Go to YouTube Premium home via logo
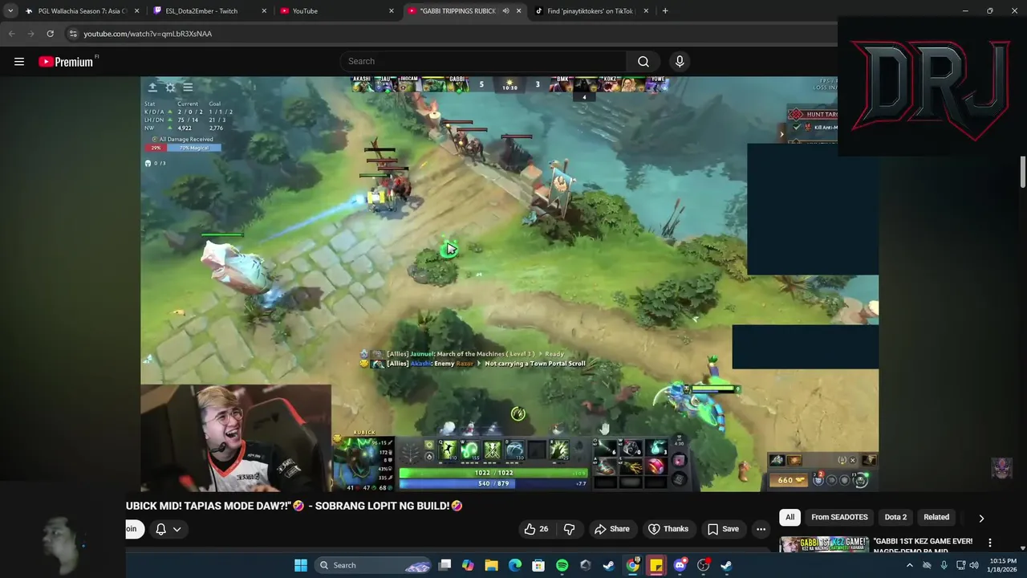Screen dimensions: 1027x578 pos(66,62)
